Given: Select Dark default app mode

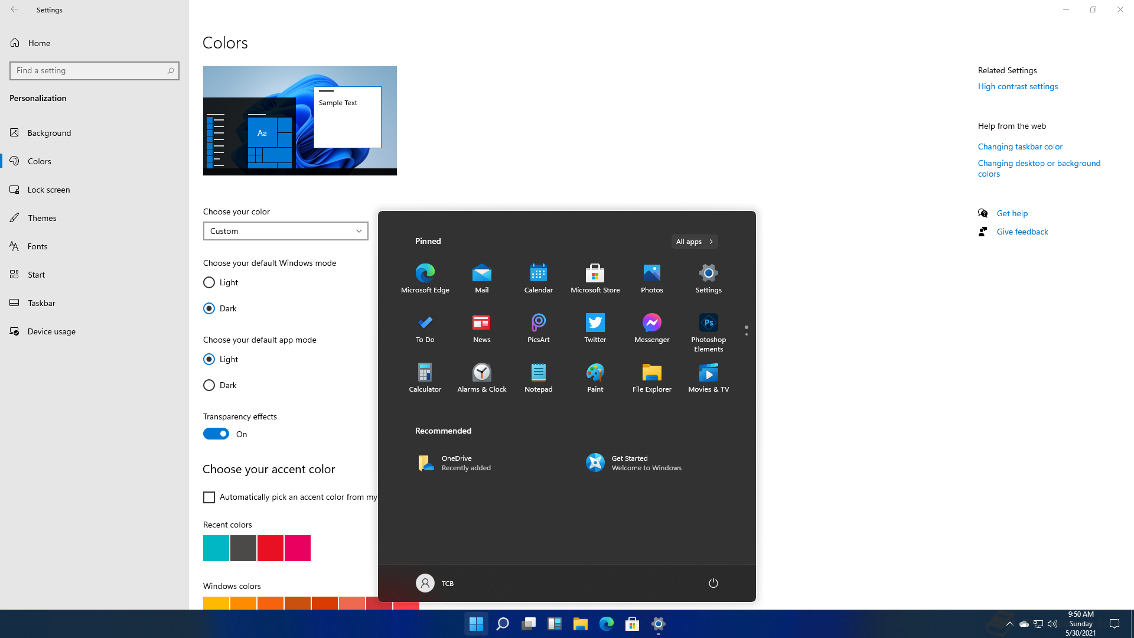Looking at the screenshot, I should pyautogui.click(x=220, y=385).
